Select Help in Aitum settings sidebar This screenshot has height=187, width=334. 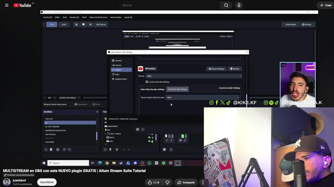(121, 74)
